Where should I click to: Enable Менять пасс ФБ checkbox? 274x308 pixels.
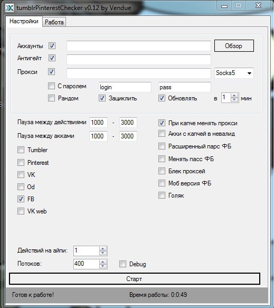pos(162,158)
